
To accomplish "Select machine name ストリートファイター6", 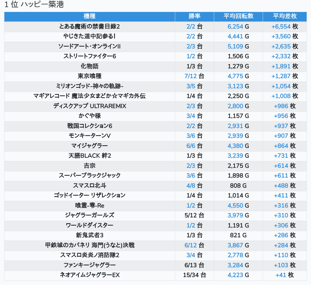I will (x=89, y=56).
